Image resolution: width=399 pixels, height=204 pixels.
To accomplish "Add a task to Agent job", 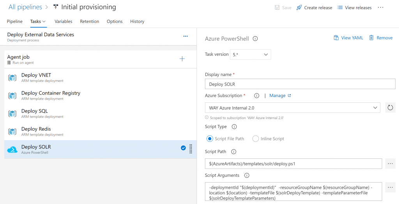I will tap(182, 59).
